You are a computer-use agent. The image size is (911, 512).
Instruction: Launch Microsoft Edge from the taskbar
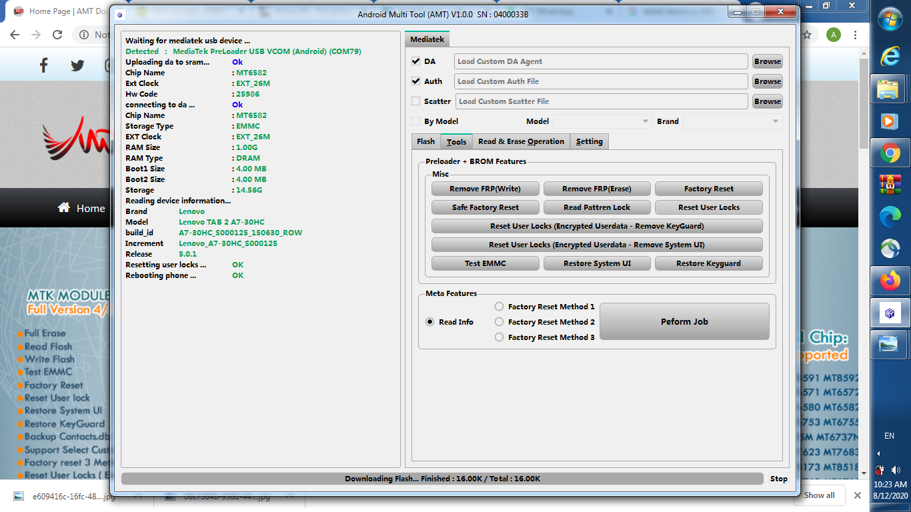889,217
